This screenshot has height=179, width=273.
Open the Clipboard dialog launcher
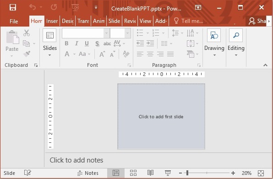[36, 65]
